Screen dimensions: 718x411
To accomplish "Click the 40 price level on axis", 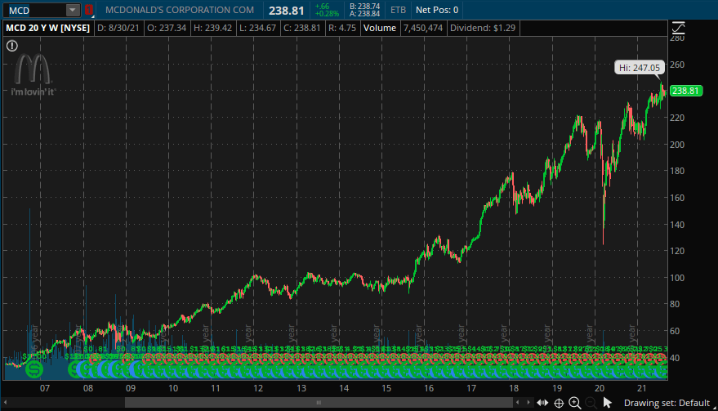I will tap(675, 357).
